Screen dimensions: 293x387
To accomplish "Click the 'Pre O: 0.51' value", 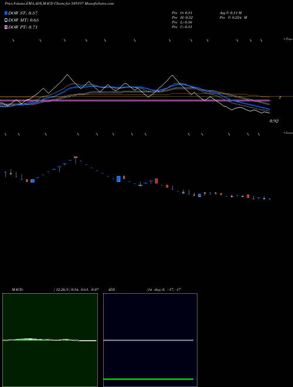I will coord(182,12).
